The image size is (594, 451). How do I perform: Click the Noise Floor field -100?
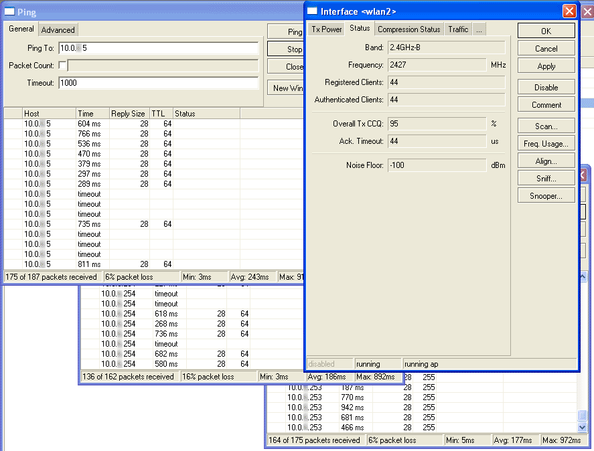437,165
